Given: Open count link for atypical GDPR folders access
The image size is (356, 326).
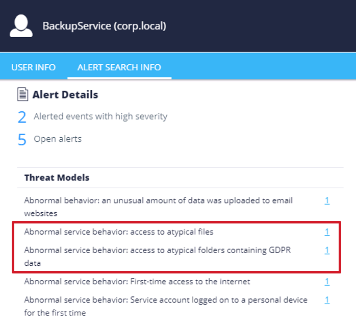Looking at the screenshot, I should pos(327,250).
